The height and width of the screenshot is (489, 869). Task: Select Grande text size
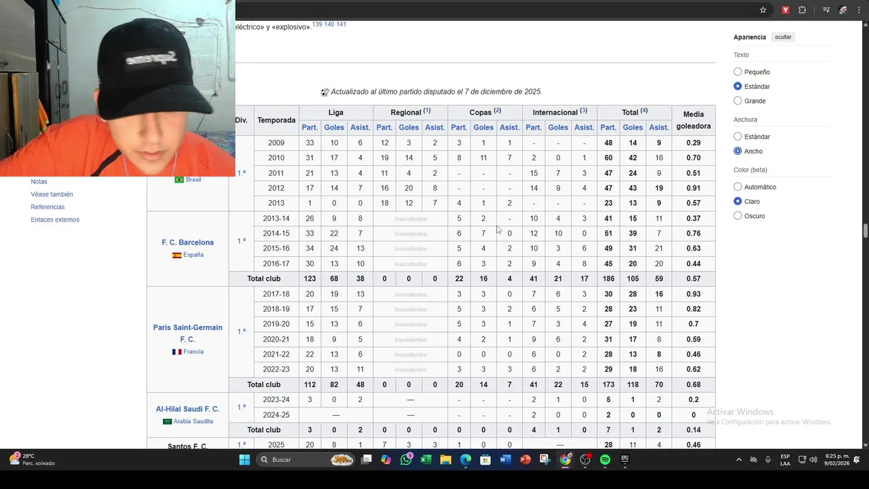(x=738, y=101)
